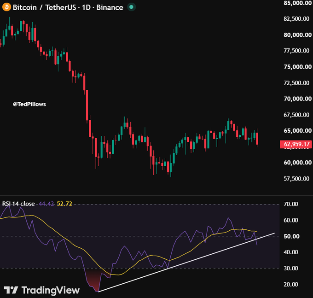Click the RSI 60.00 scale label
The height and width of the screenshot is (298, 313).
tap(291, 220)
